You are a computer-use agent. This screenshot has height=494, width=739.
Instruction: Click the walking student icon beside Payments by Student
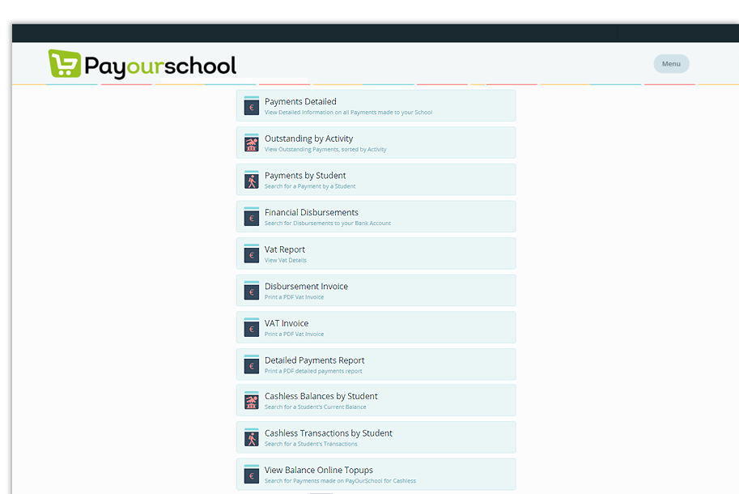click(x=252, y=180)
